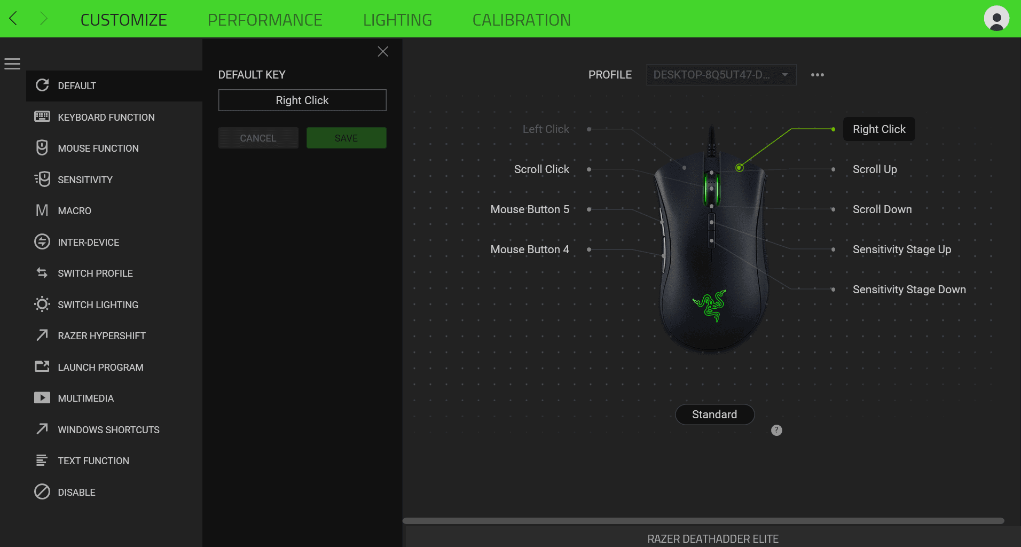Select the SWITCH PROFILE option label

click(95, 273)
